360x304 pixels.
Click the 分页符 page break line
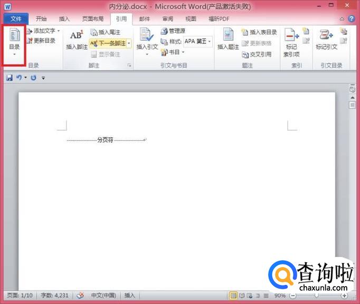coord(107,140)
